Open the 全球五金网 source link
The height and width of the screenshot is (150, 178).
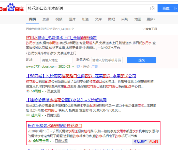click(41, 141)
